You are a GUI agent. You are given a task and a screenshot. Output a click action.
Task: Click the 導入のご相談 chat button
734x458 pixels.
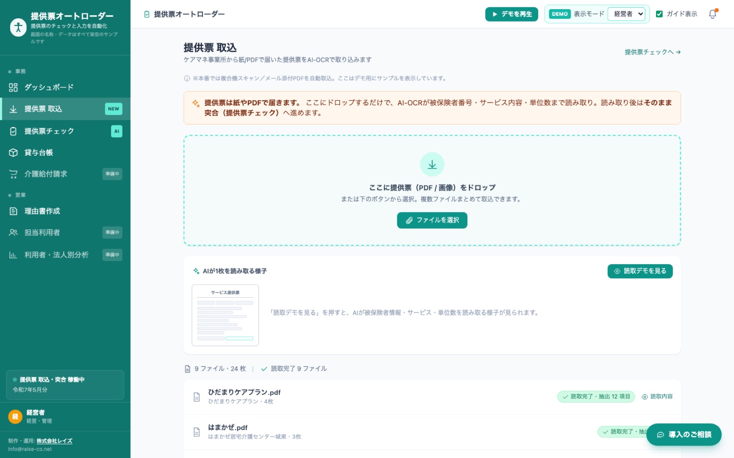click(x=684, y=435)
